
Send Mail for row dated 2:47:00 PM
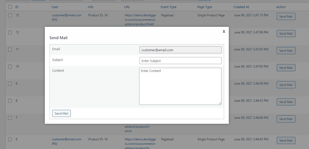point(286,68)
